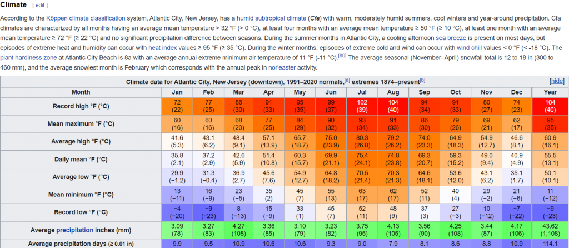Click the January record low cell
The image size is (569, 248).
pyautogui.click(x=178, y=212)
